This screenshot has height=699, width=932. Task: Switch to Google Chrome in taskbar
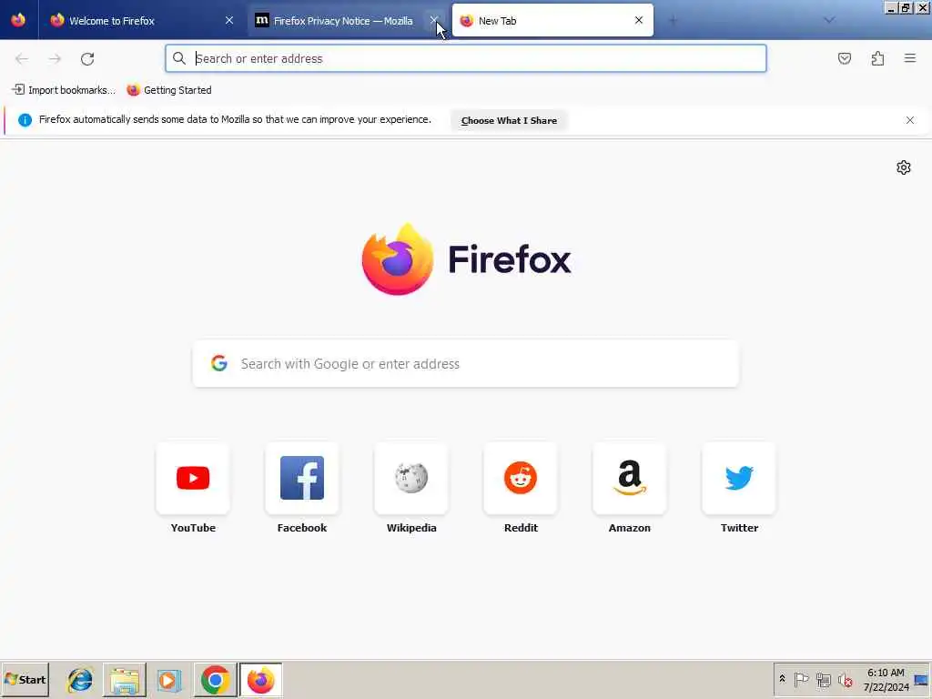coord(215,680)
